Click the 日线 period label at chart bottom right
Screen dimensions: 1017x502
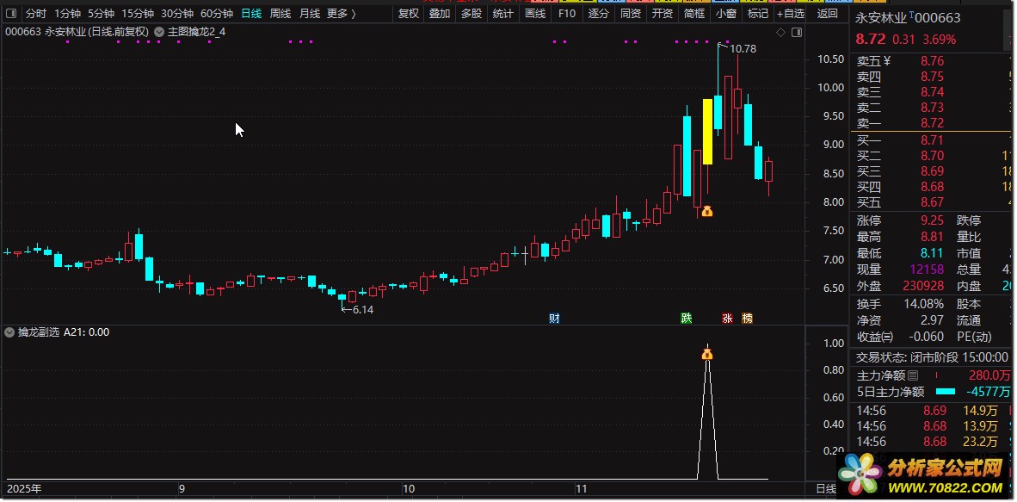826,488
